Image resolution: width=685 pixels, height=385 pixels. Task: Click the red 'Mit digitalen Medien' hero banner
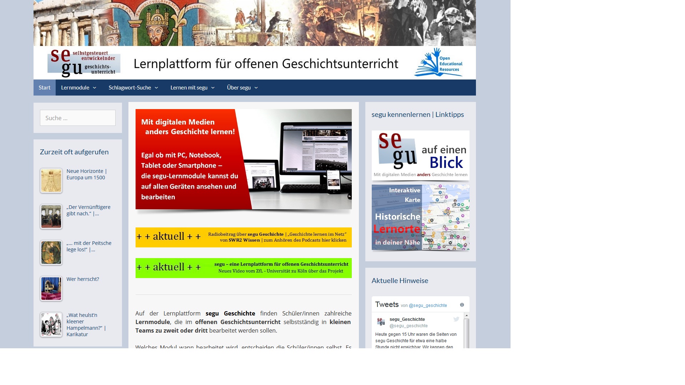244,159
